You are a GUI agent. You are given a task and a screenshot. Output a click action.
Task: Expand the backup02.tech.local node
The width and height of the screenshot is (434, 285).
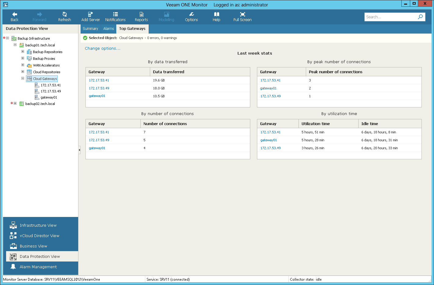click(x=15, y=103)
